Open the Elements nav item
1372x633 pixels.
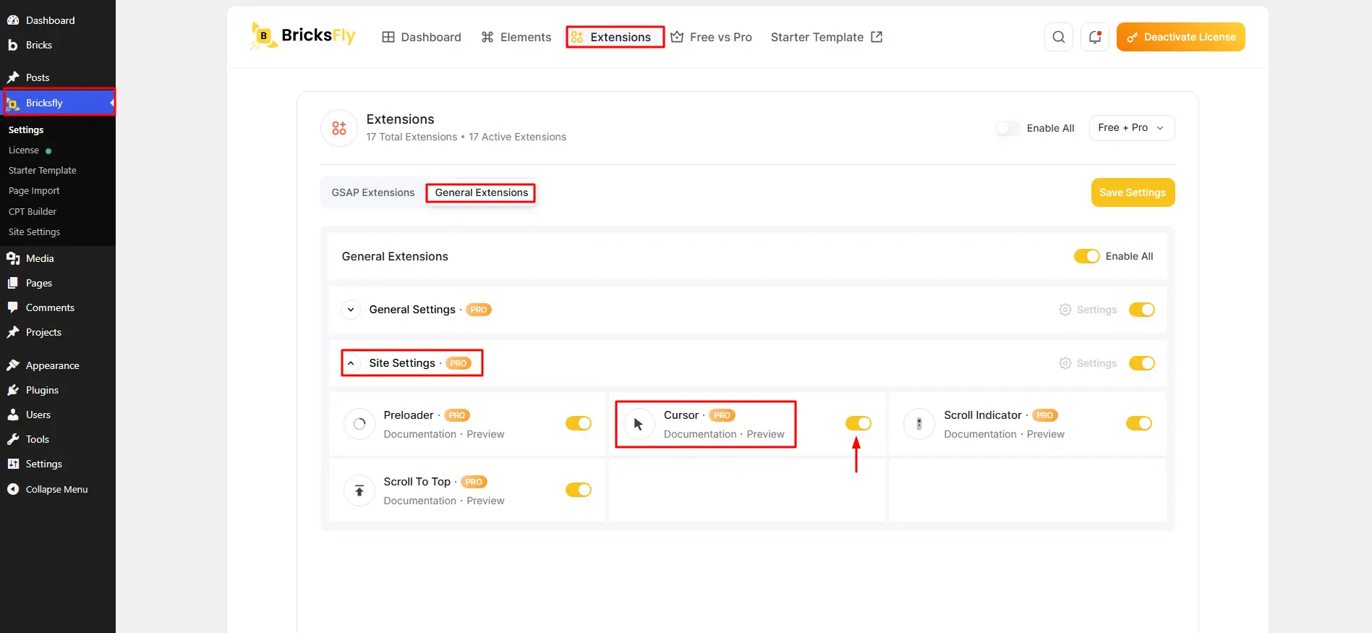(516, 37)
